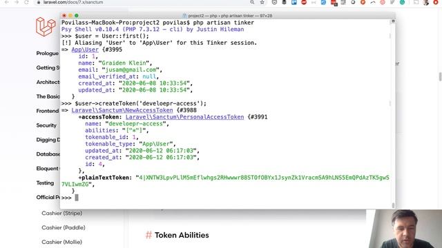This screenshot has height=248, width=442.
Task: Bookmark this page with the star icon
Action: [262, 2]
